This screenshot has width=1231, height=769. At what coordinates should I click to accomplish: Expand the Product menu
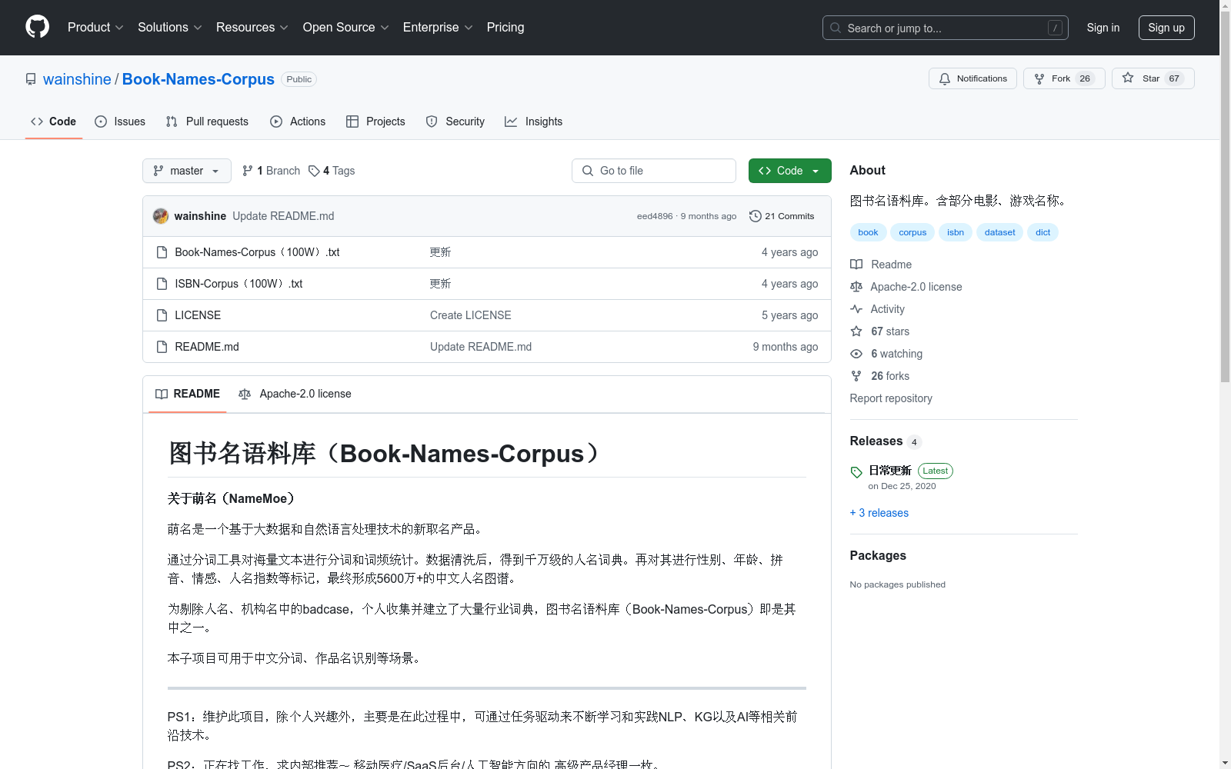click(95, 28)
